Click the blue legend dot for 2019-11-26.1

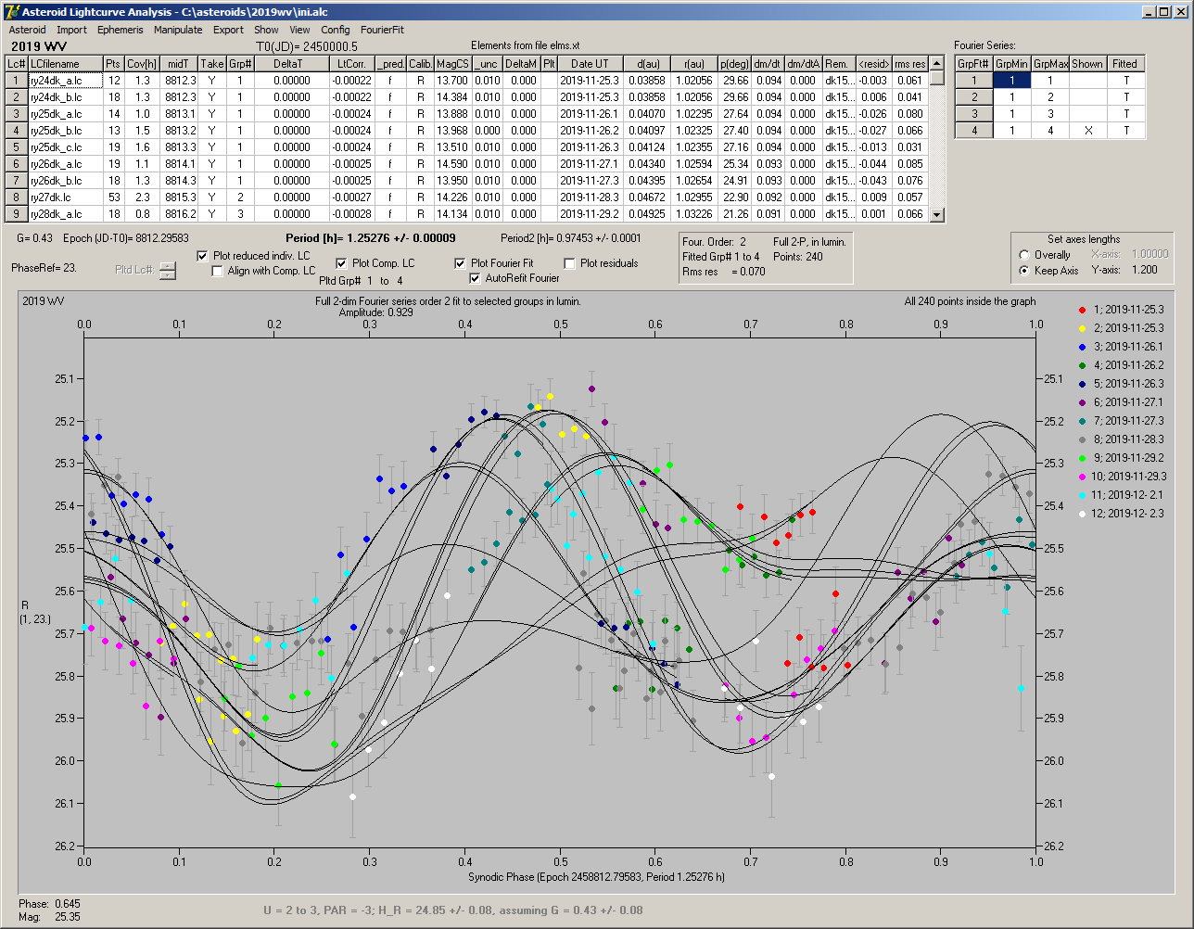pos(1082,347)
